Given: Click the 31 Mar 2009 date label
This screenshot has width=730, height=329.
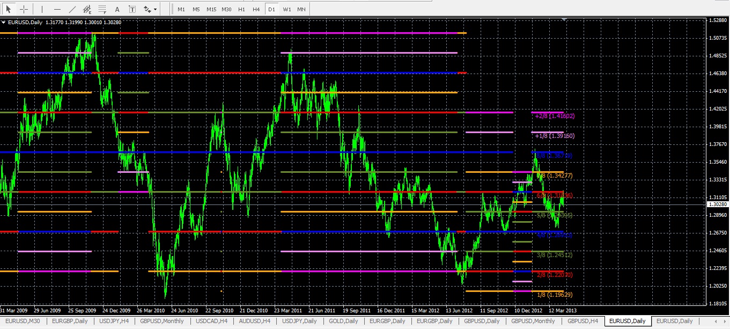Looking at the screenshot, I should click(x=14, y=311).
